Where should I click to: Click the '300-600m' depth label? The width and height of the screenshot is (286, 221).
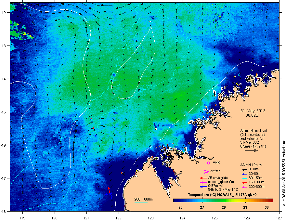click(x=256, y=187)
